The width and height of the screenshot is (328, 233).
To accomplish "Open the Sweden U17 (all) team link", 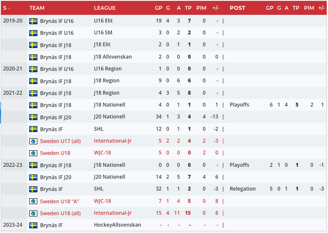I will coord(60,141).
